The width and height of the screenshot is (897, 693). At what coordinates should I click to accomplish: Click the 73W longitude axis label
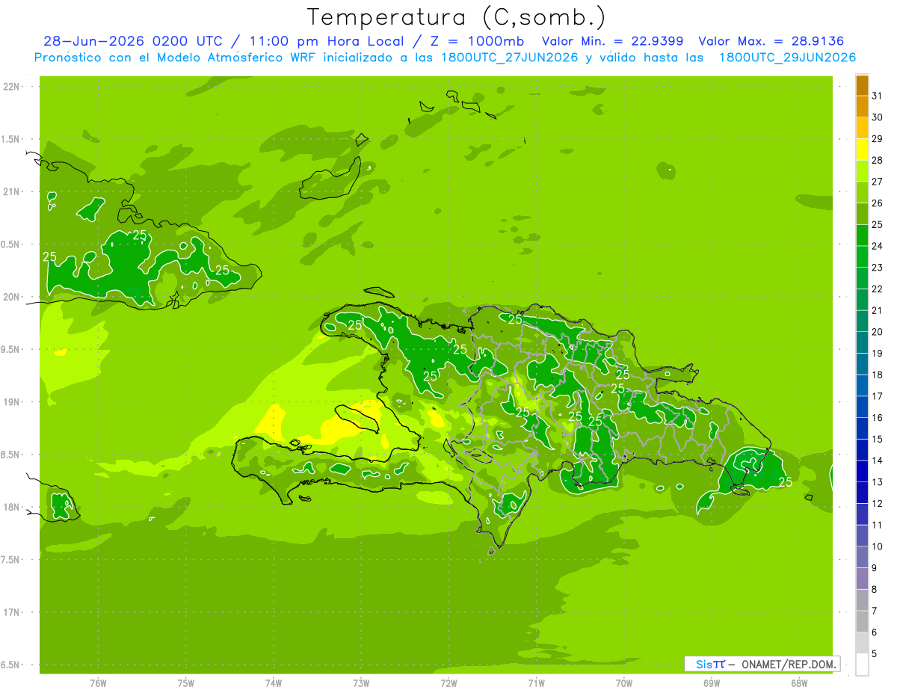361,683
